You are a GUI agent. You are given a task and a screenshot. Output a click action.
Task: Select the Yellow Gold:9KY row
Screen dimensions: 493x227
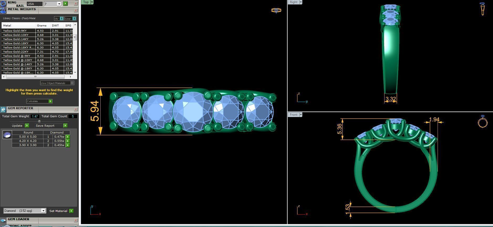coord(38,31)
